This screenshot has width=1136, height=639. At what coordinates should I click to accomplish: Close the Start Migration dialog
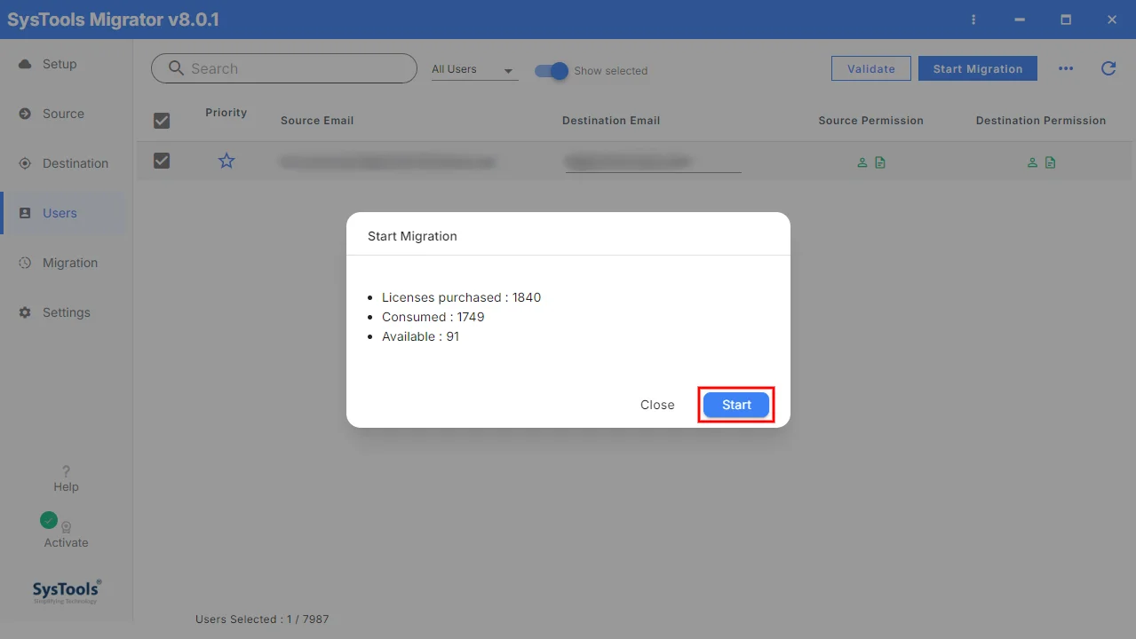[657, 405]
